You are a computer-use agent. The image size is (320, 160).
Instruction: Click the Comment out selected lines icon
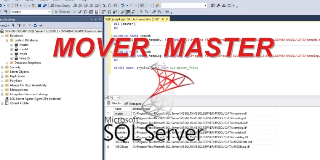coord(141,12)
